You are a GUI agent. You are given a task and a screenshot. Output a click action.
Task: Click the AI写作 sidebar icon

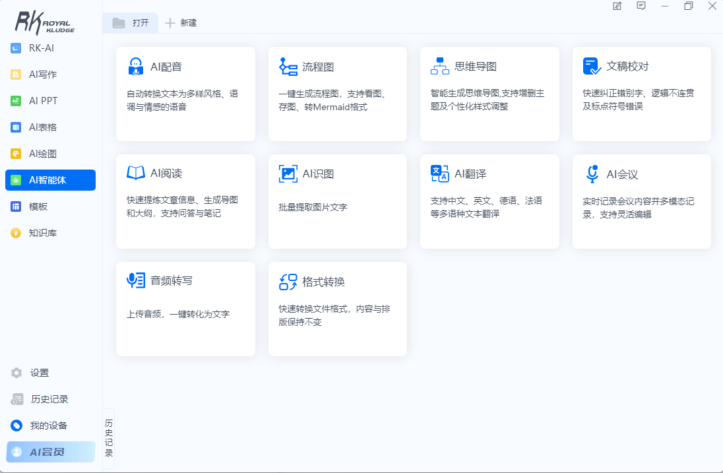point(16,75)
